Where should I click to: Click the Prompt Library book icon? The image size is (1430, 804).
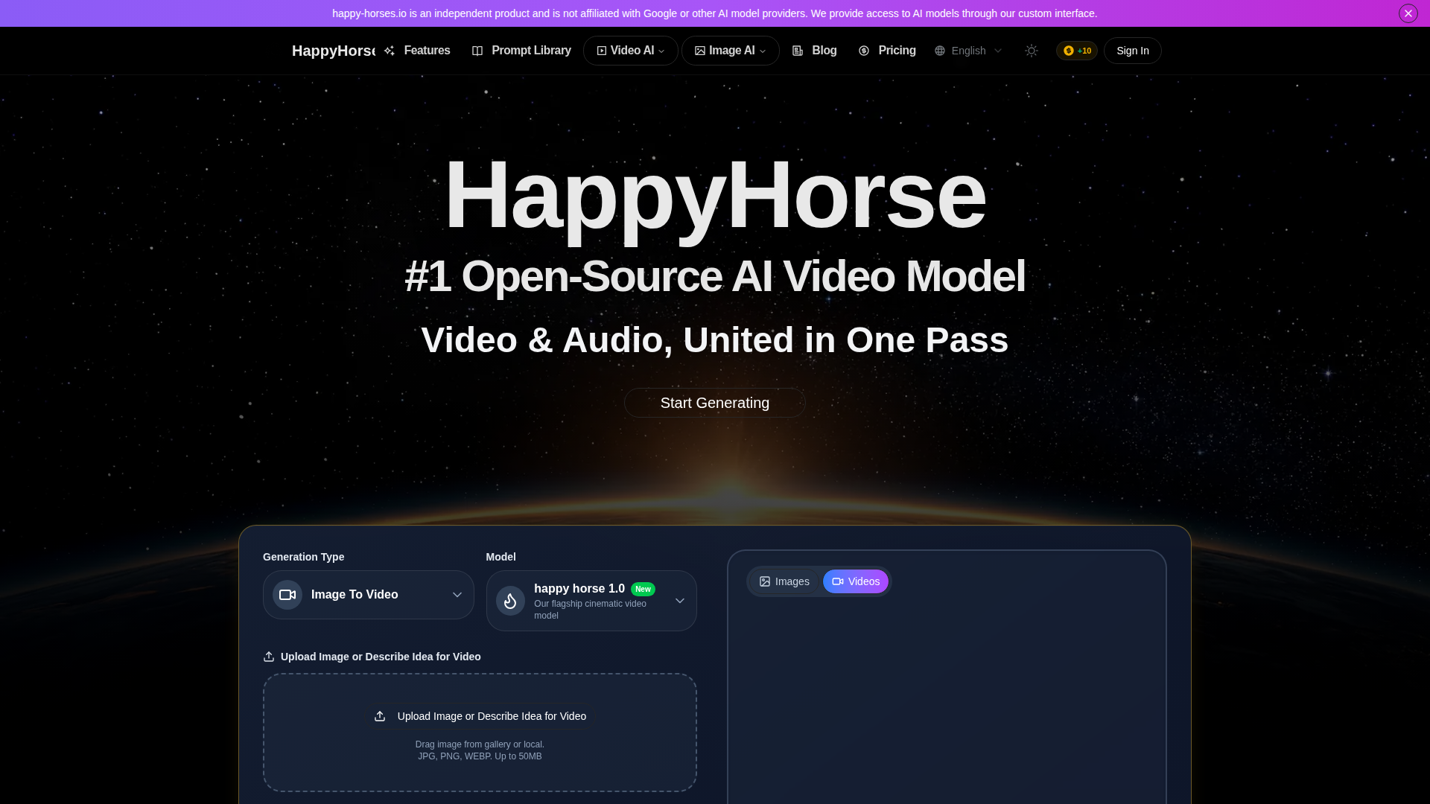[477, 51]
